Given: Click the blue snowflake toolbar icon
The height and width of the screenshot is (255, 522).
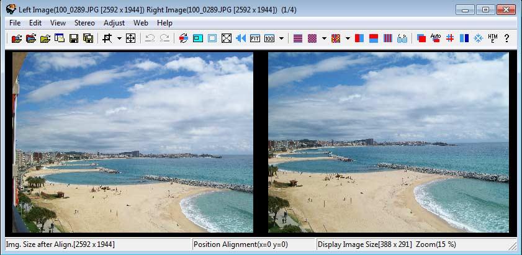Looking at the screenshot, I should click(x=479, y=38).
